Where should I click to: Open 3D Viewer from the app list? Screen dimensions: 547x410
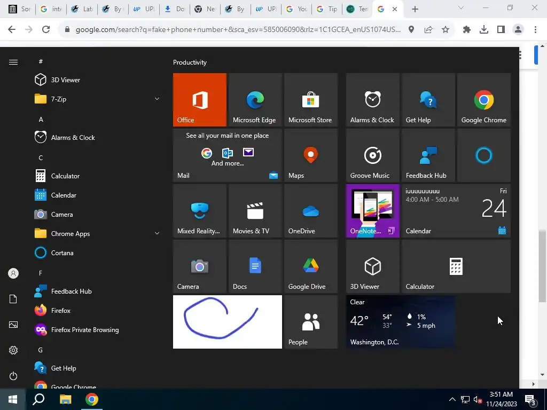(x=98, y=80)
